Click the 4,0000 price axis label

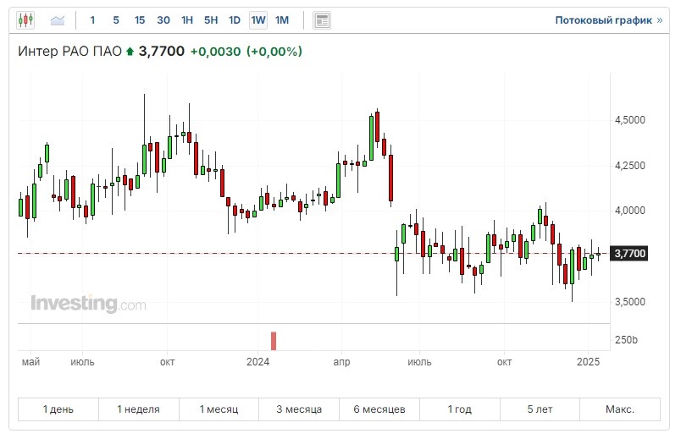[629, 211]
